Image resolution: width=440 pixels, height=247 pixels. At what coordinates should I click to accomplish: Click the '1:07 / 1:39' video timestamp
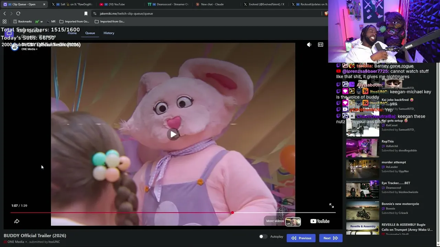19,205
